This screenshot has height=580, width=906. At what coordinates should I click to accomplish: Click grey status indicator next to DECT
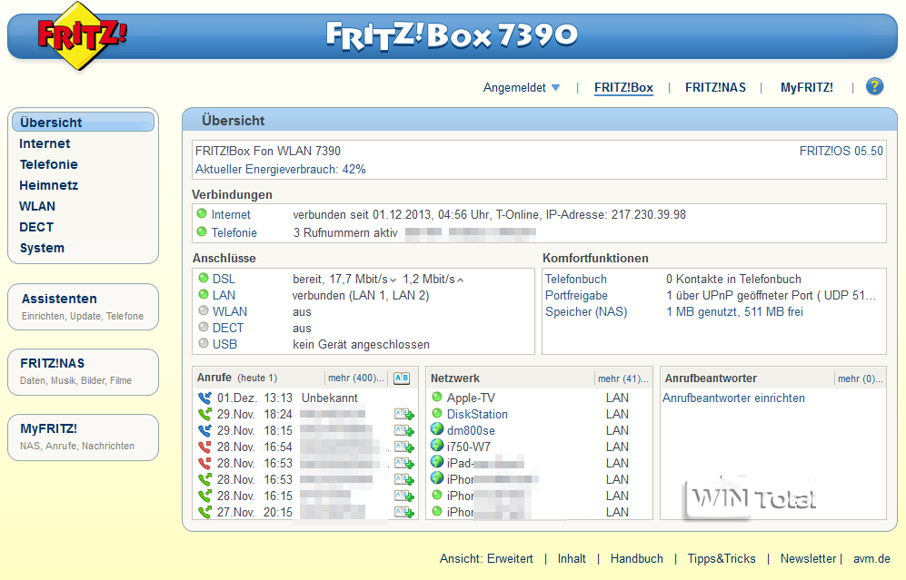coord(203,327)
